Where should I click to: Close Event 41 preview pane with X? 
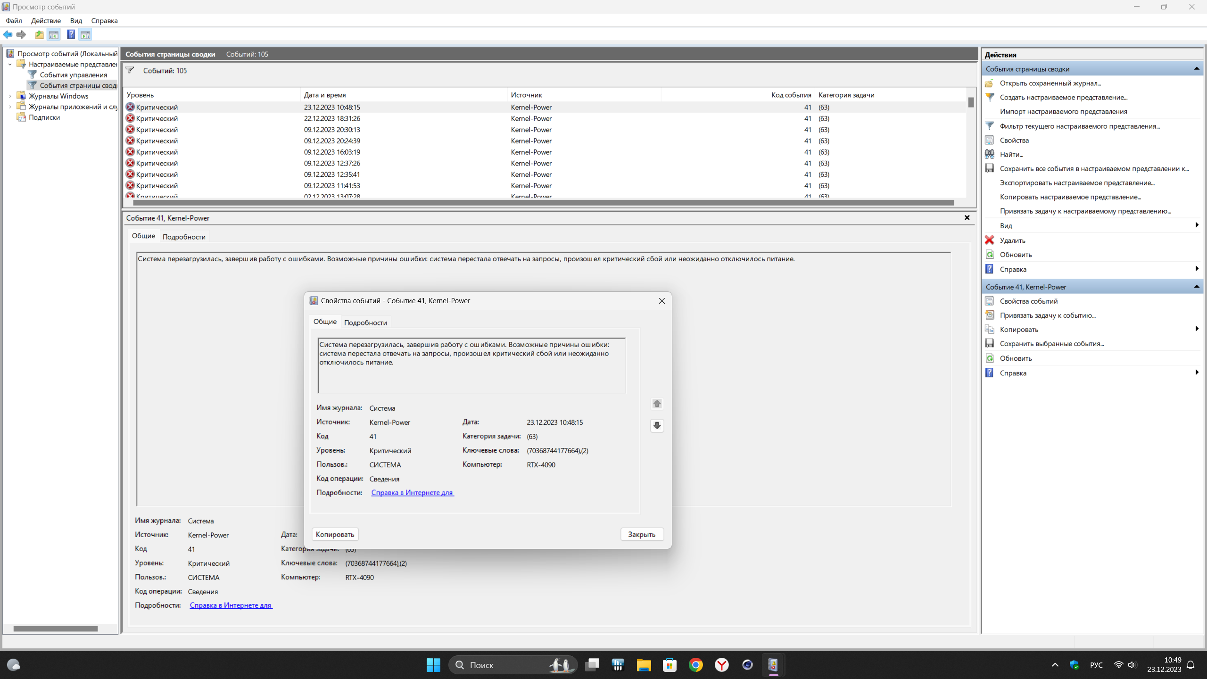click(967, 217)
